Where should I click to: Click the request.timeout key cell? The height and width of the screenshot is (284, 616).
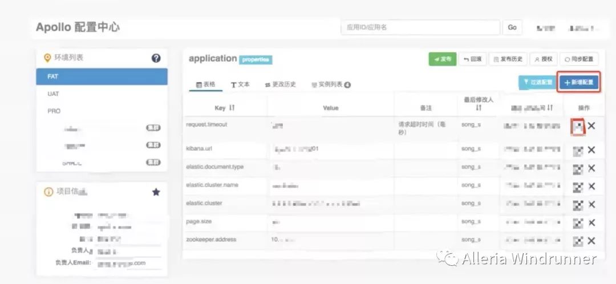pos(206,124)
